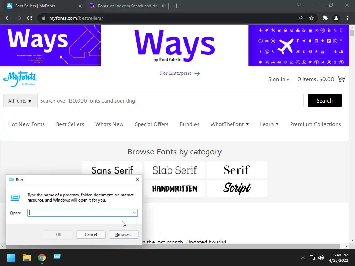Image resolution: width=355 pixels, height=266 pixels.
Task: Open Best Sellers menu item
Action: coord(70,124)
